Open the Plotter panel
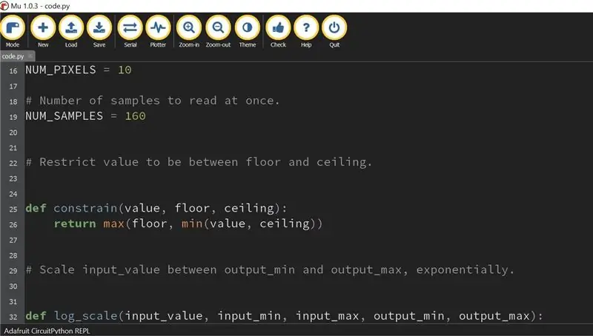593x336 pixels. tap(158, 31)
